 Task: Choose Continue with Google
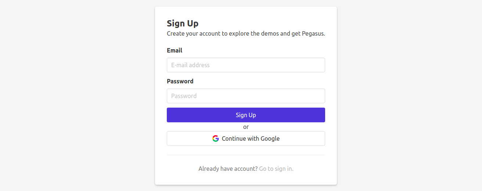246,138
